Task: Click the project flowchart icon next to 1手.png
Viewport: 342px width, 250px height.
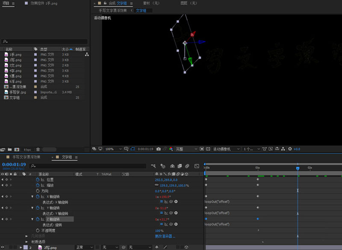Action: (x=87, y=55)
